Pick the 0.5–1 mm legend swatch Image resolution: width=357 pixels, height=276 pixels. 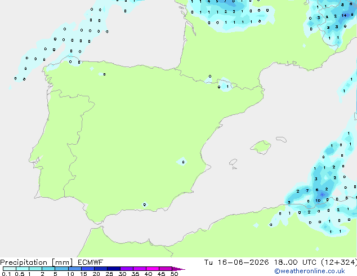[23, 269]
